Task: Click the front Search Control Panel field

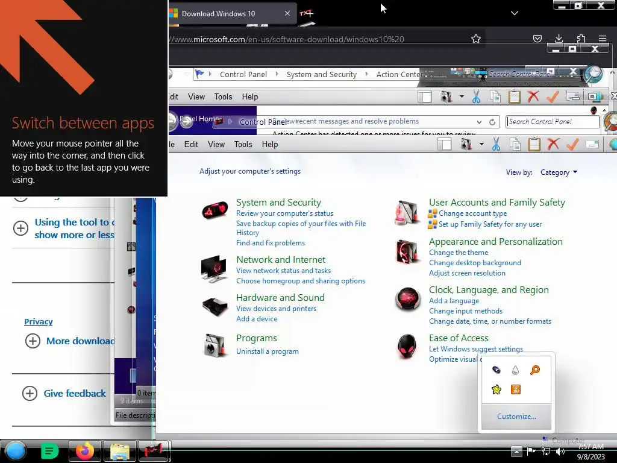Action: [x=553, y=122]
